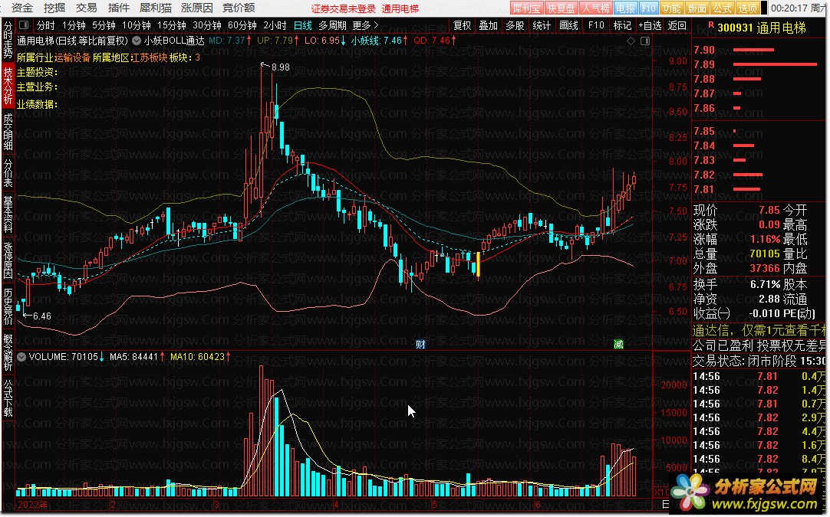Open the 资金 menu
The height and width of the screenshot is (517, 830).
(21, 8)
